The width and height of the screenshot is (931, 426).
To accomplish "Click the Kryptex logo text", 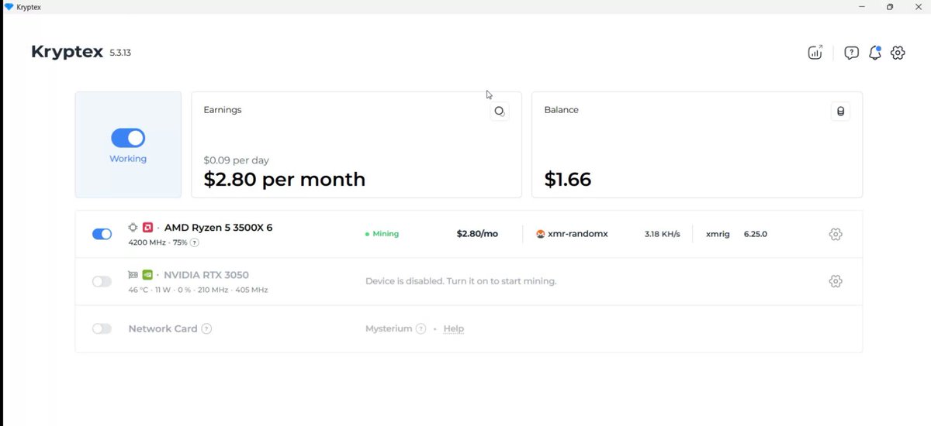I will pos(67,52).
